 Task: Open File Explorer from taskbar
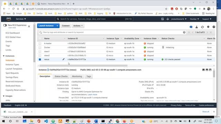31,121
